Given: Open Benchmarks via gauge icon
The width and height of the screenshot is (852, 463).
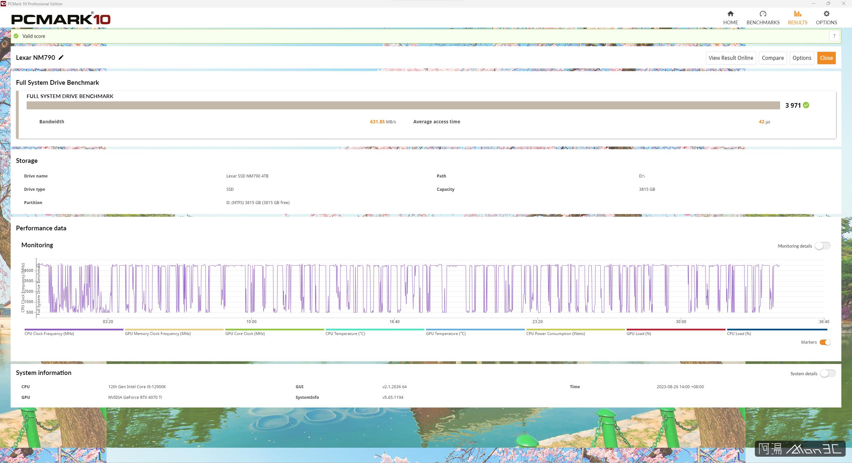Looking at the screenshot, I should (x=763, y=14).
